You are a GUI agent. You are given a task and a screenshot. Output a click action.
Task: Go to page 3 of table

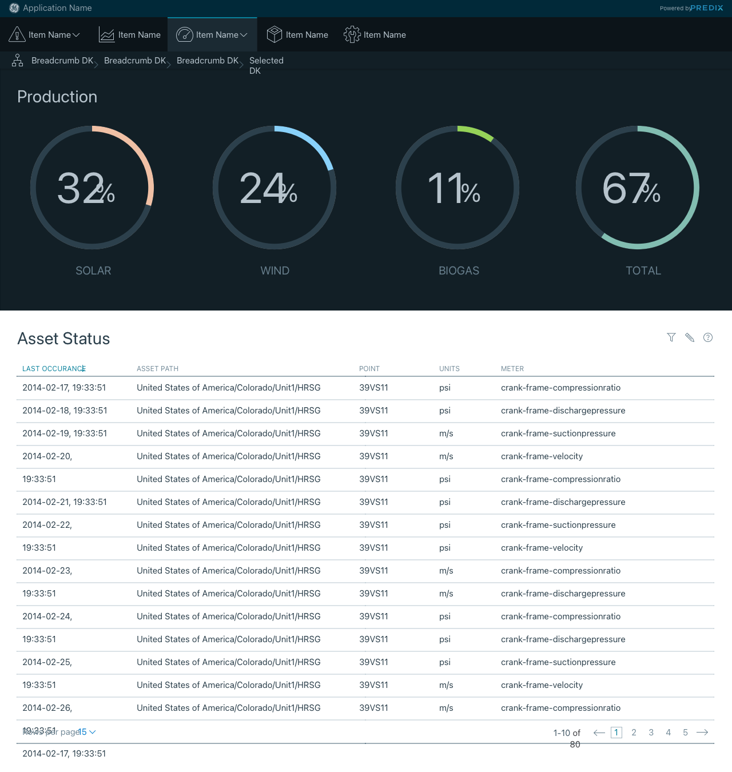(651, 733)
